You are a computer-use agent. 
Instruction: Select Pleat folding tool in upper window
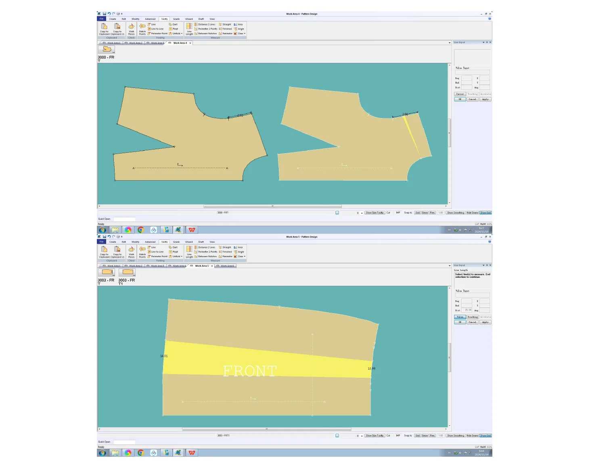pos(173,29)
